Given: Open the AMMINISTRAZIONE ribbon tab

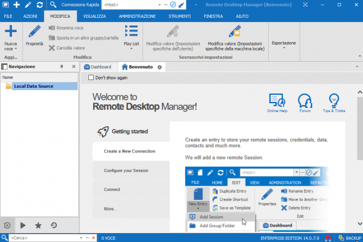Looking at the screenshot, I should (137, 16).
